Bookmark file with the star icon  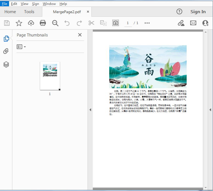point(19,23)
